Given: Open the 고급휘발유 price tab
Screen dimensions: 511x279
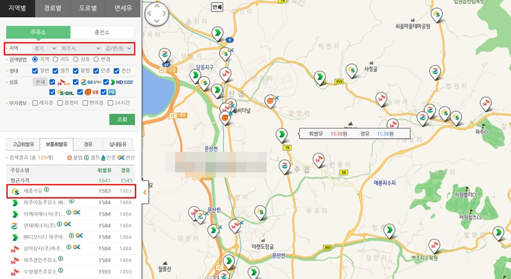Looking at the screenshot, I should point(23,144).
